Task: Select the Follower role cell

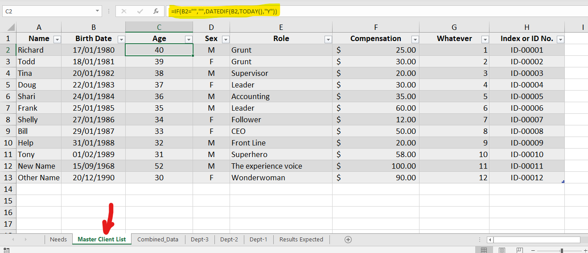Action: 281,120
